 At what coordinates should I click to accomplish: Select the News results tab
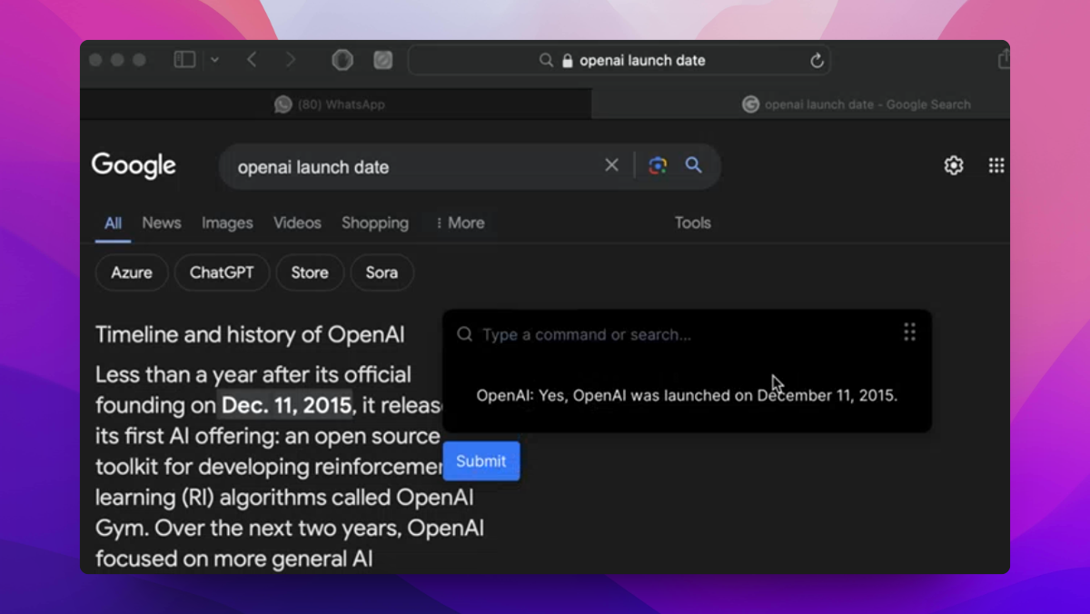click(x=162, y=223)
